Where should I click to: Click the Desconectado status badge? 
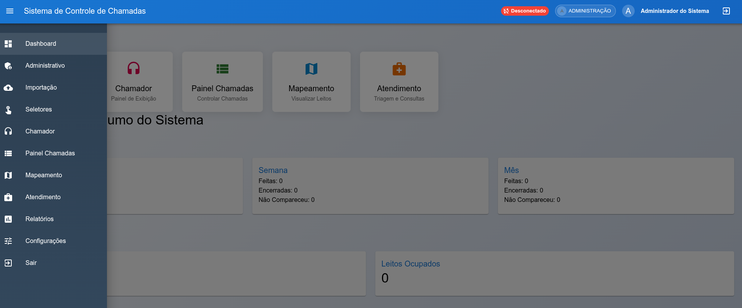[525, 11]
